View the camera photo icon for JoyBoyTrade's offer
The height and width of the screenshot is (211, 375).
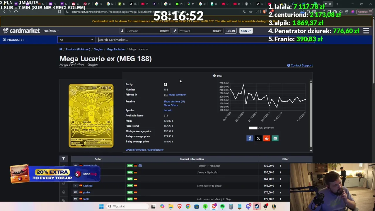[x=140, y=166]
